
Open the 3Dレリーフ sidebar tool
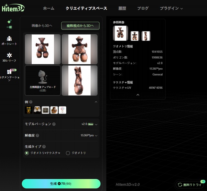point(9,57)
